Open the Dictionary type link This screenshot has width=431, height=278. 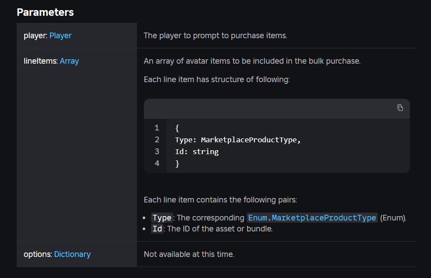coord(72,254)
